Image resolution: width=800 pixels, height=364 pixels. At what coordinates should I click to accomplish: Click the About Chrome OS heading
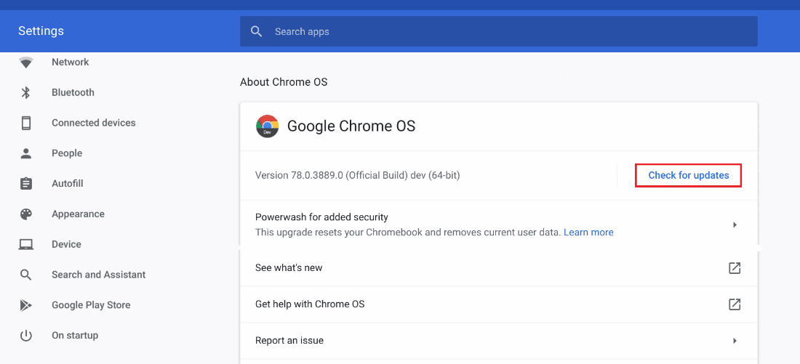coord(284,82)
